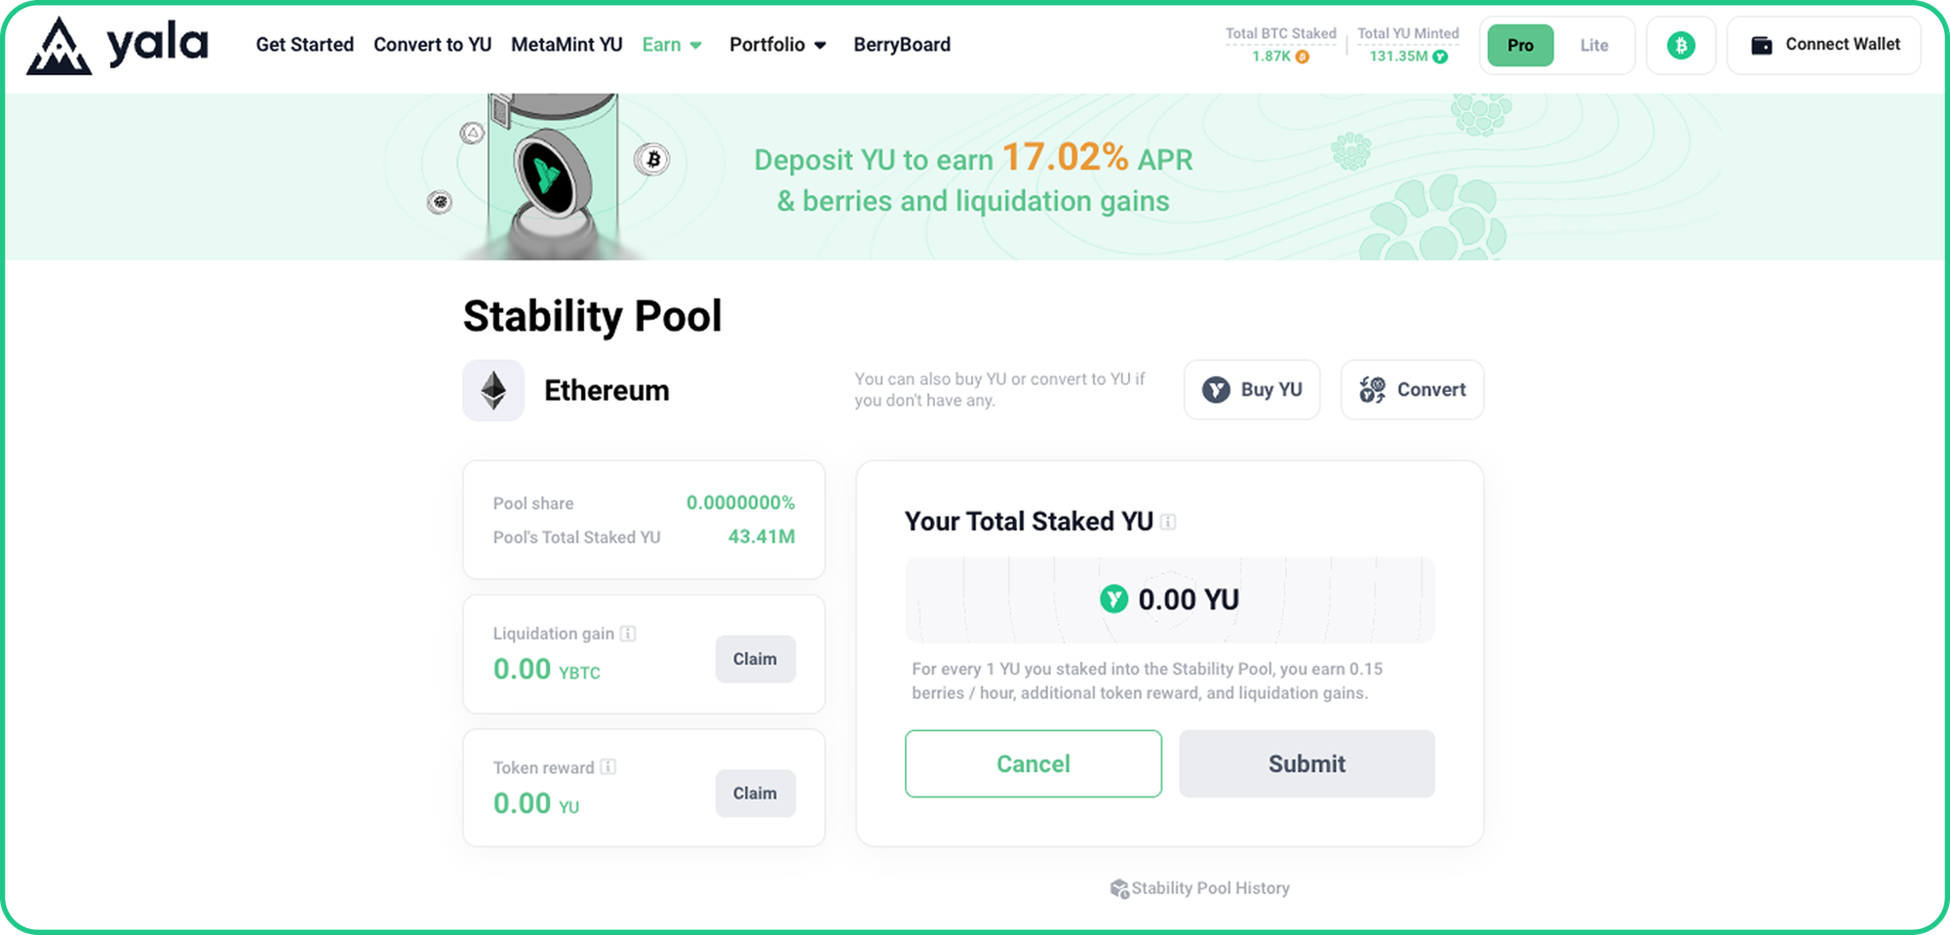This screenshot has width=1950, height=935.
Task: Click the Stability Pool History icon
Action: [x=1119, y=888]
